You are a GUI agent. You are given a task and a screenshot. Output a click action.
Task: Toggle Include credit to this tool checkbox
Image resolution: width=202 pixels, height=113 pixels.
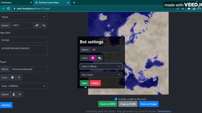[116, 99]
